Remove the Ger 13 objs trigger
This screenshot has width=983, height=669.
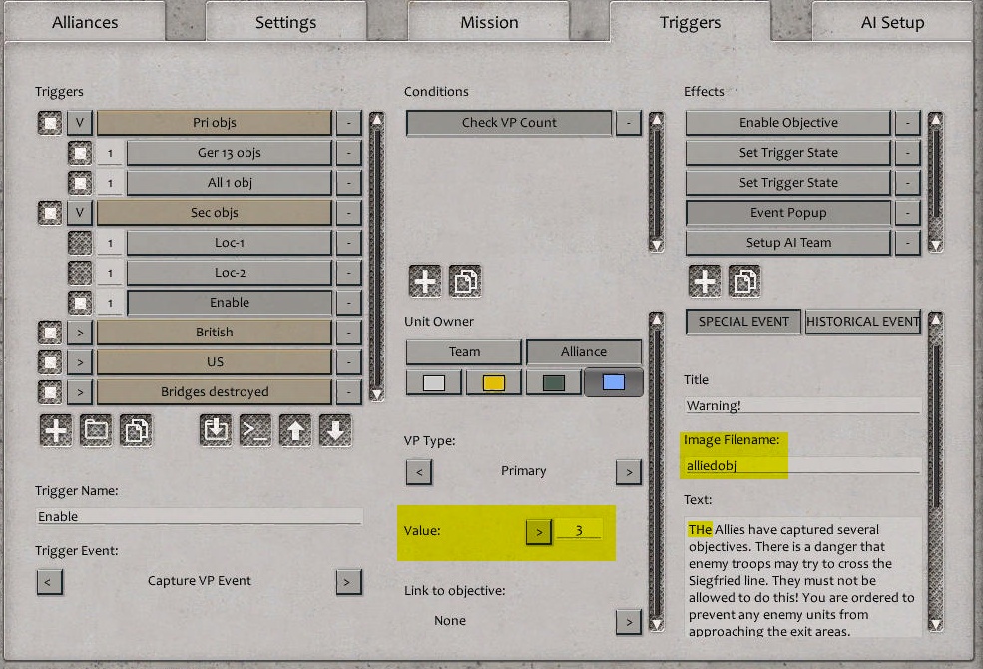348,153
